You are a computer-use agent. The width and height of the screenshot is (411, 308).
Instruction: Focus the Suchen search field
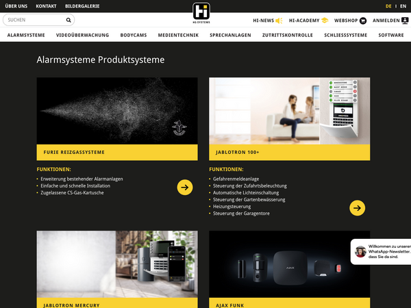point(38,20)
